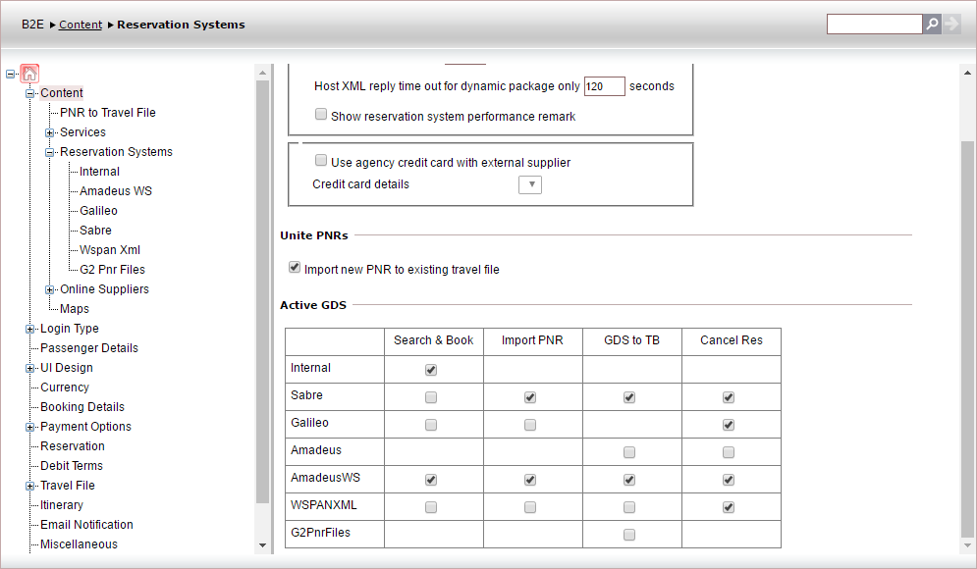Click the content pane scroll-up arrow
This screenshot has height=569, width=977.
tap(967, 73)
